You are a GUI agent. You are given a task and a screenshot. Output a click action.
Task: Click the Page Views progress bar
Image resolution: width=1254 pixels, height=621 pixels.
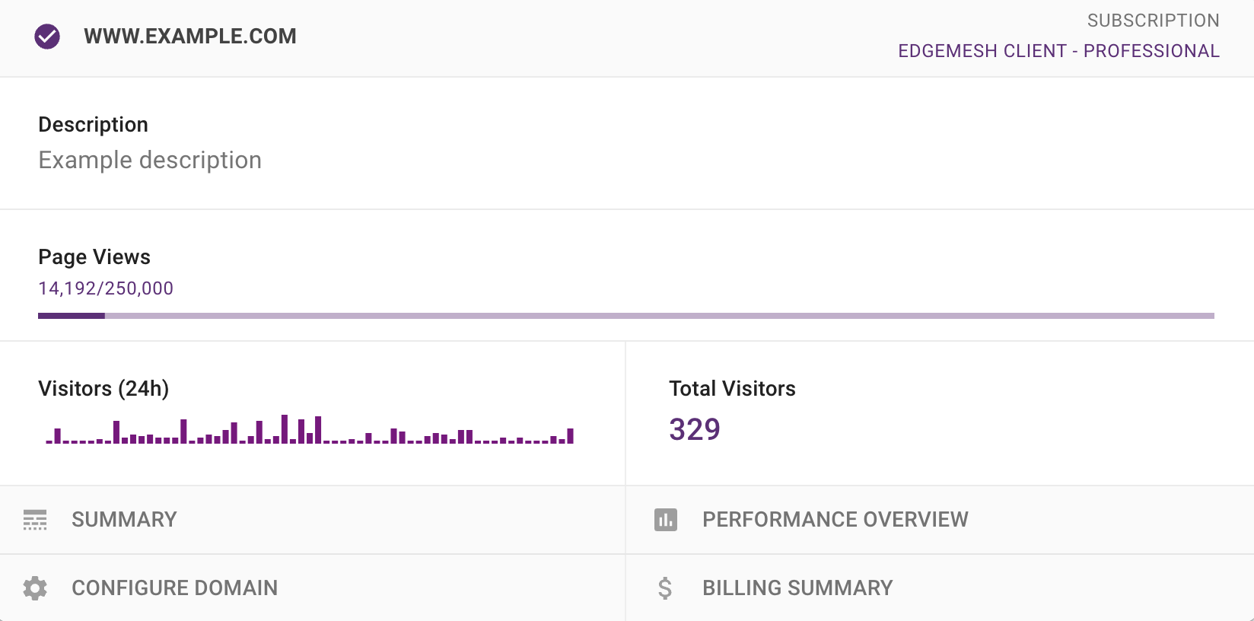(626, 316)
